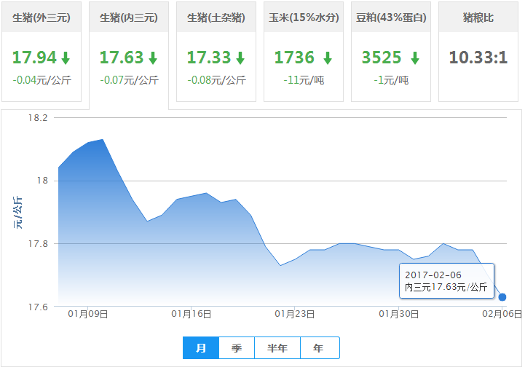Click the -1元/吨 change text
Viewport: 525px width, 370px height.
[x=391, y=80]
